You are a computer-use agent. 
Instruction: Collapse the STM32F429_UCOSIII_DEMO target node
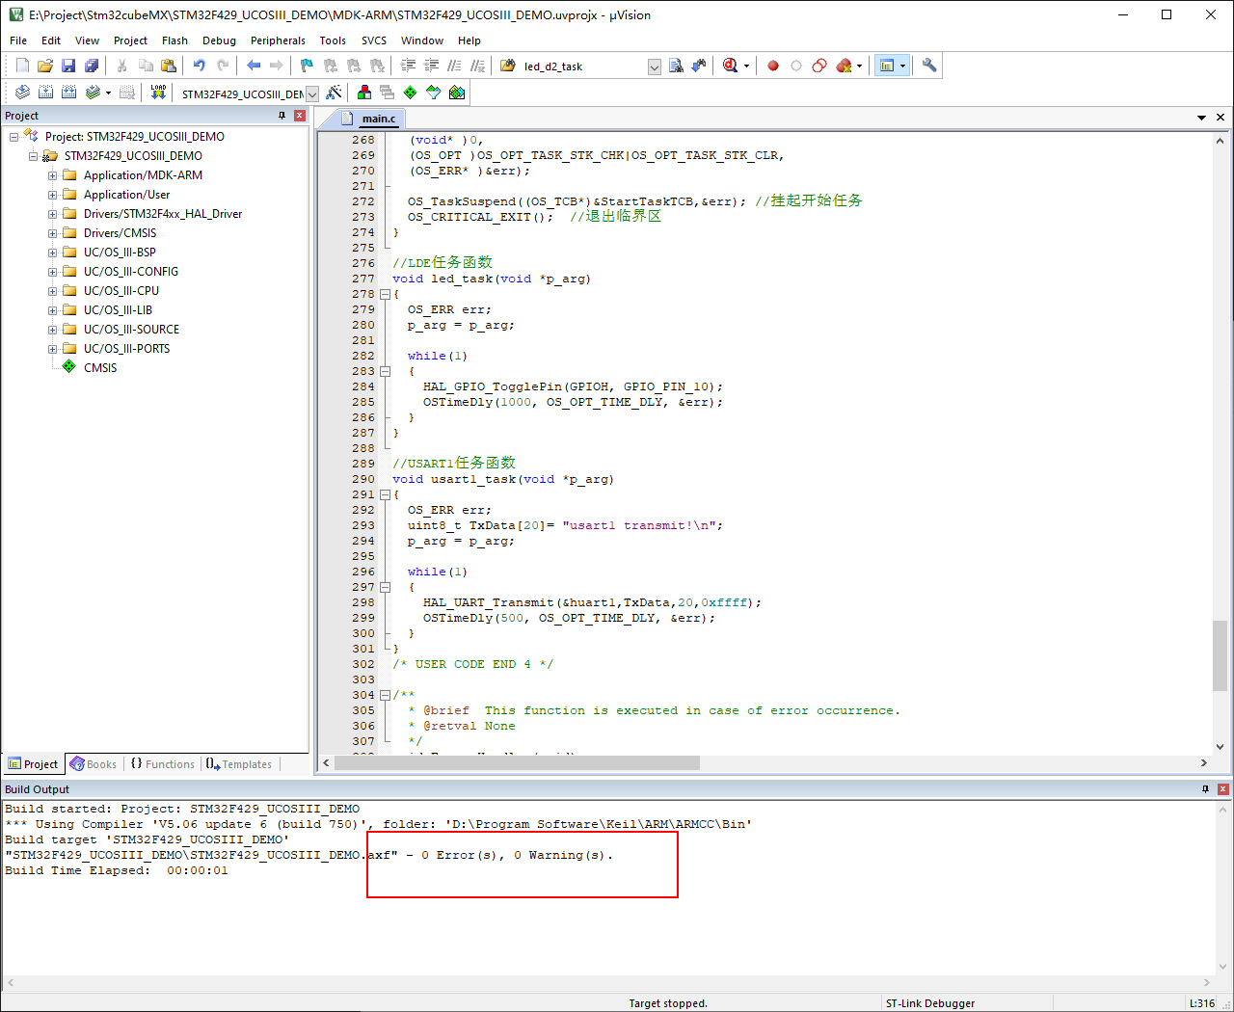click(x=34, y=156)
